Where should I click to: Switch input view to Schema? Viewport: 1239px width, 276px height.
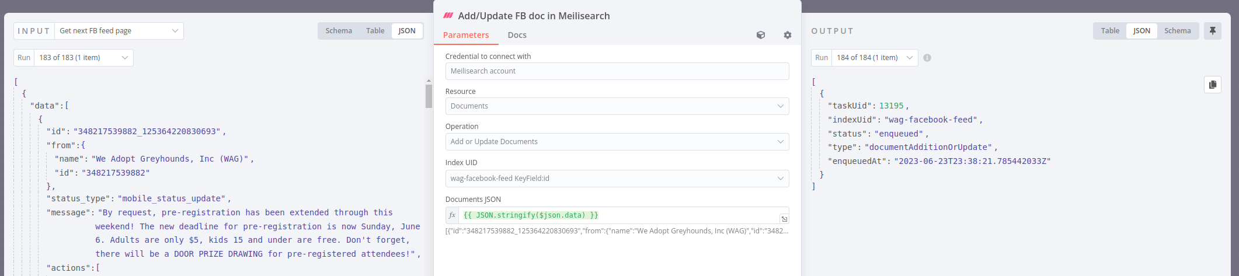tap(339, 31)
